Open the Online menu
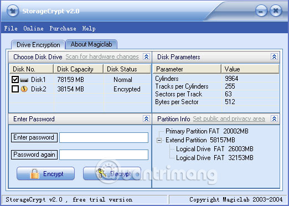This screenshot has height=206, width=289. pyautogui.click(x=33, y=28)
